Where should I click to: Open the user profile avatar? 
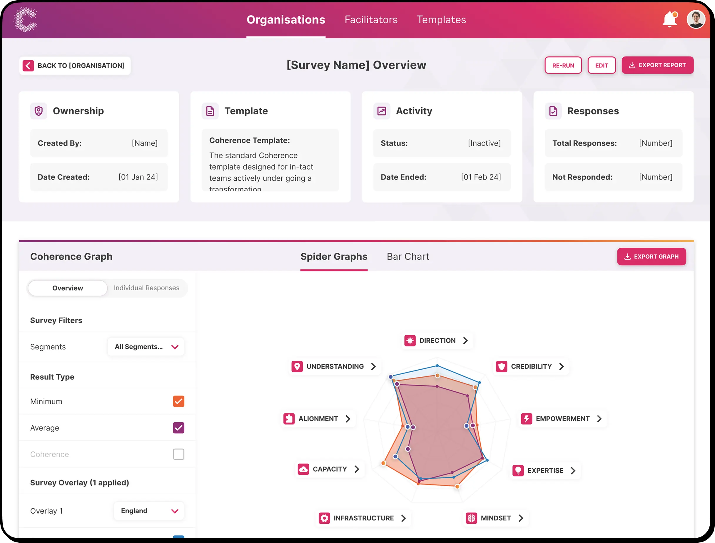(x=696, y=19)
